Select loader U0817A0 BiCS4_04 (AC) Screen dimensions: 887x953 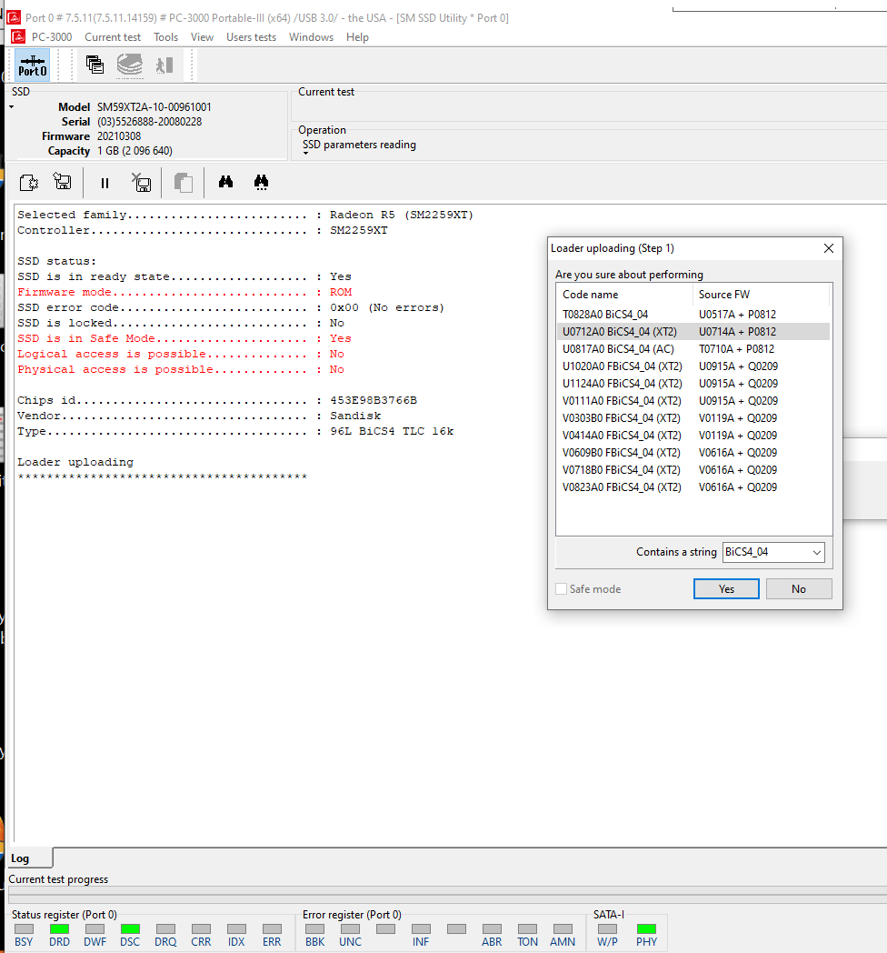coord(693,349)
